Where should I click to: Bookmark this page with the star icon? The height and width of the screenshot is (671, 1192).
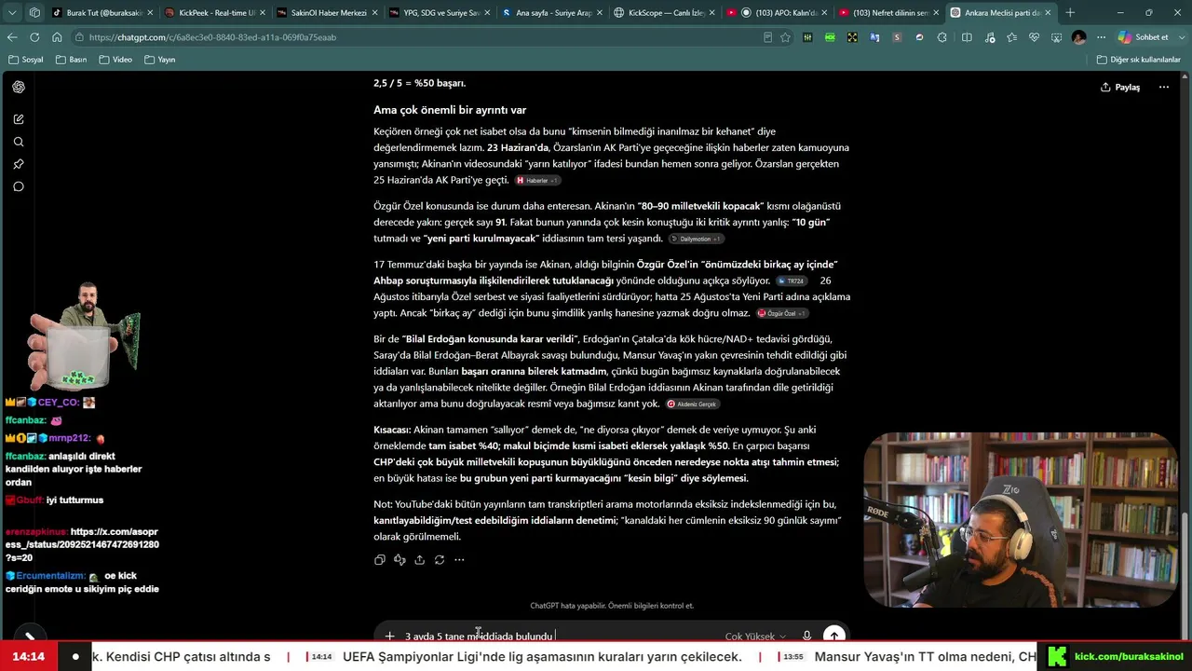click(x=785, y=37)
